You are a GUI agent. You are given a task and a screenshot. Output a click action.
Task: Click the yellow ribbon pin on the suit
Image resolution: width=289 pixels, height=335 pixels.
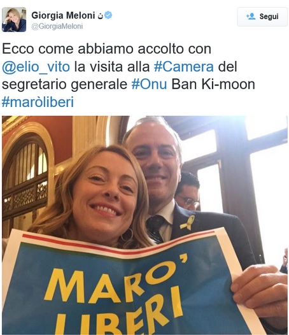tap(188, 223)
